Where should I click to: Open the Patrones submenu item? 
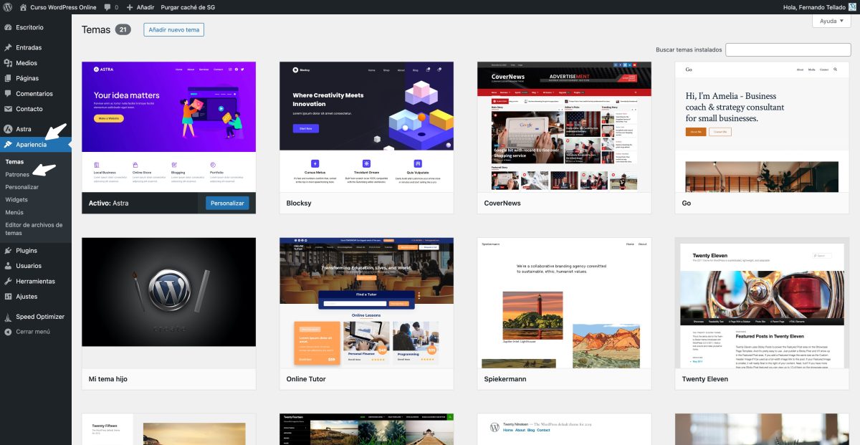click(x=17, y=174)
